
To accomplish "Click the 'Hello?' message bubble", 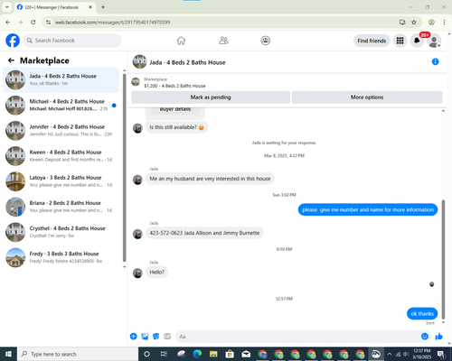I will tap(157, 272).
